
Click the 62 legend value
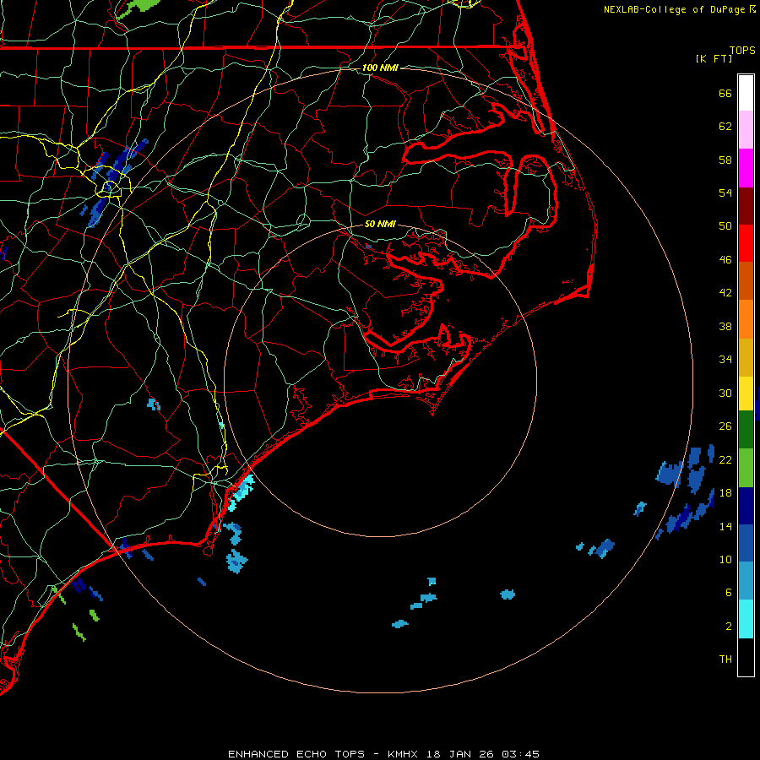coord(725,127)
